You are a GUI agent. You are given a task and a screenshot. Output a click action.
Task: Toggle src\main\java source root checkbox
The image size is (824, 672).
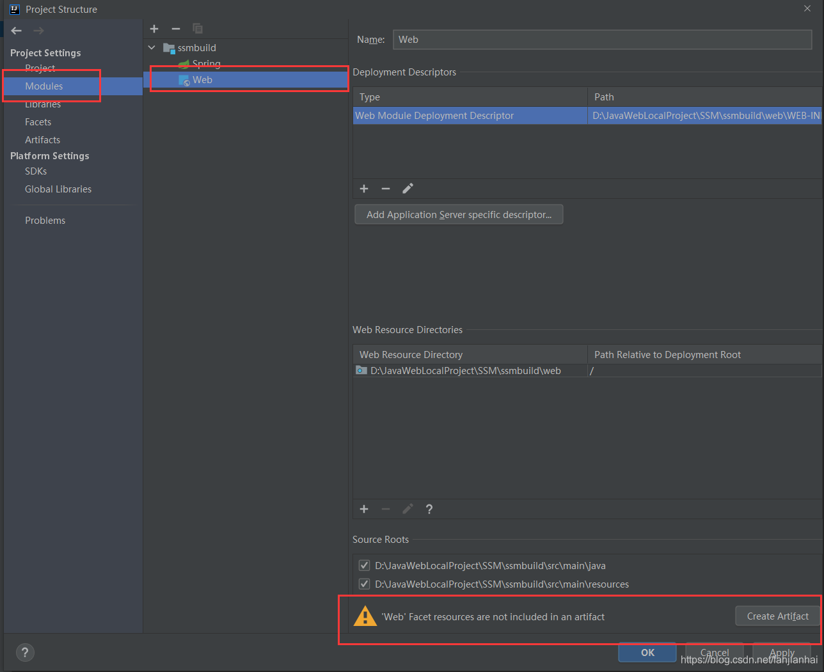pos(364,565)
